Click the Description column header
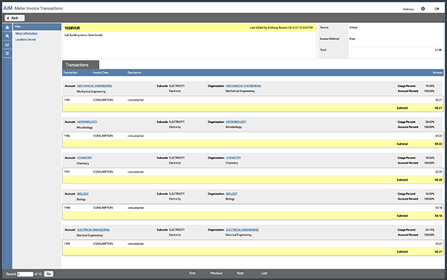The height and width of the screenshot is (280, 447). point(135,72)
